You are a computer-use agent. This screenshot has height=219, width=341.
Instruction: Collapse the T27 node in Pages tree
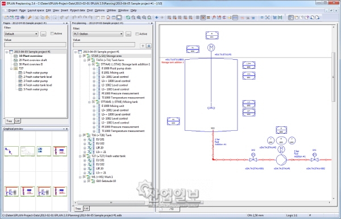(11, 68)
